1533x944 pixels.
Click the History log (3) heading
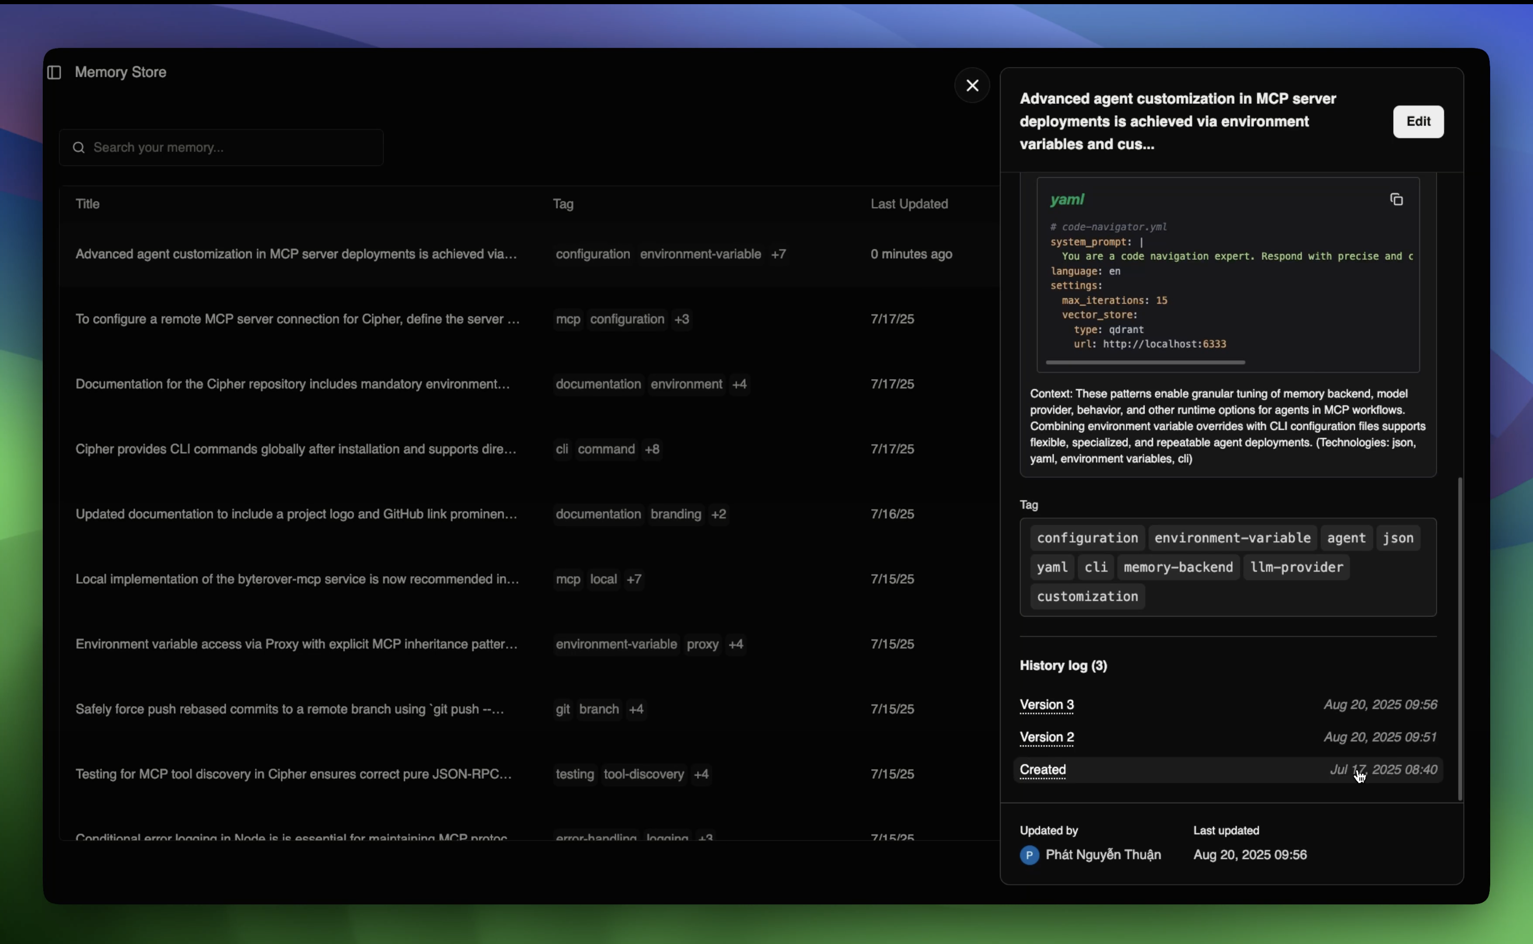click(x=1063, y=665)
